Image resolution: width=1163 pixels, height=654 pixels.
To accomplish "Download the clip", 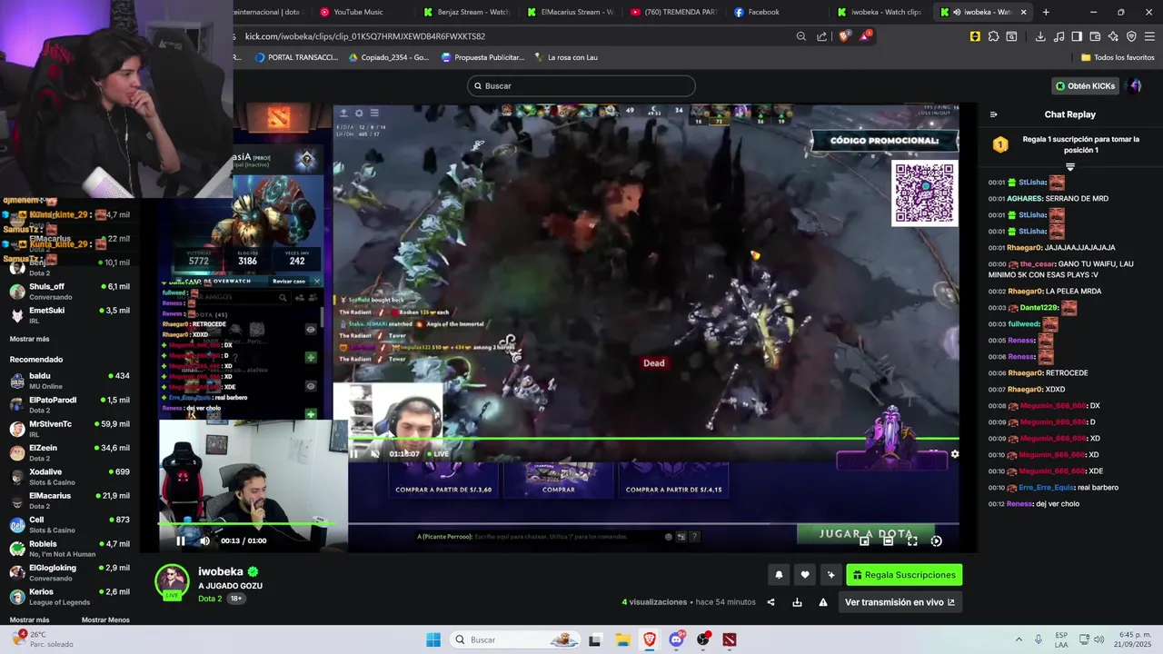I will tap(797, 602).
